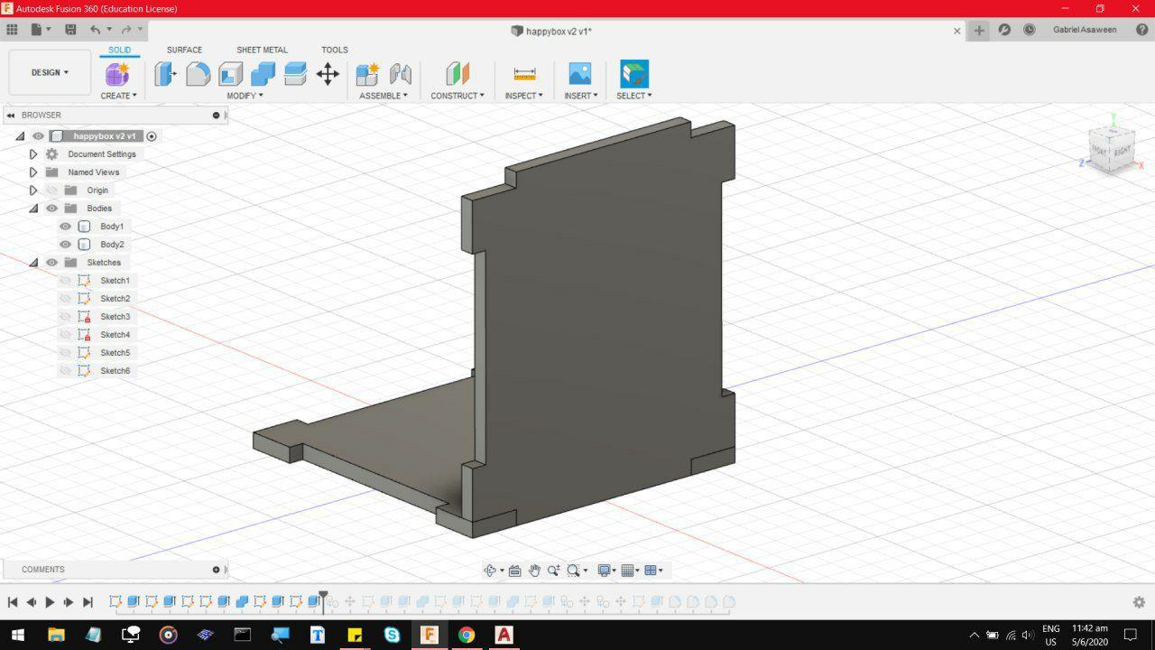Select the stacked-plates icon in Modify group
1155x650 pixels.
coord(295,74)
